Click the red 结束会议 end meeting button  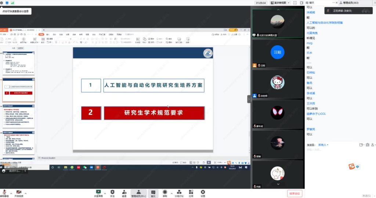pos(295,194)
